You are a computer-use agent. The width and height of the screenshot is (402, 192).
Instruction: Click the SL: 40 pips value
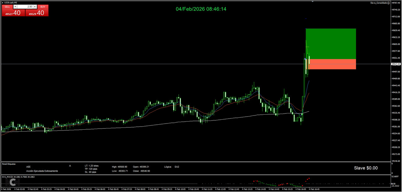(91, 172)
